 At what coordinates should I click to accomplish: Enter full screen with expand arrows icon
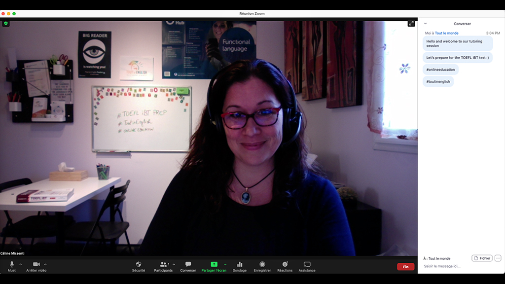point(411,24)
